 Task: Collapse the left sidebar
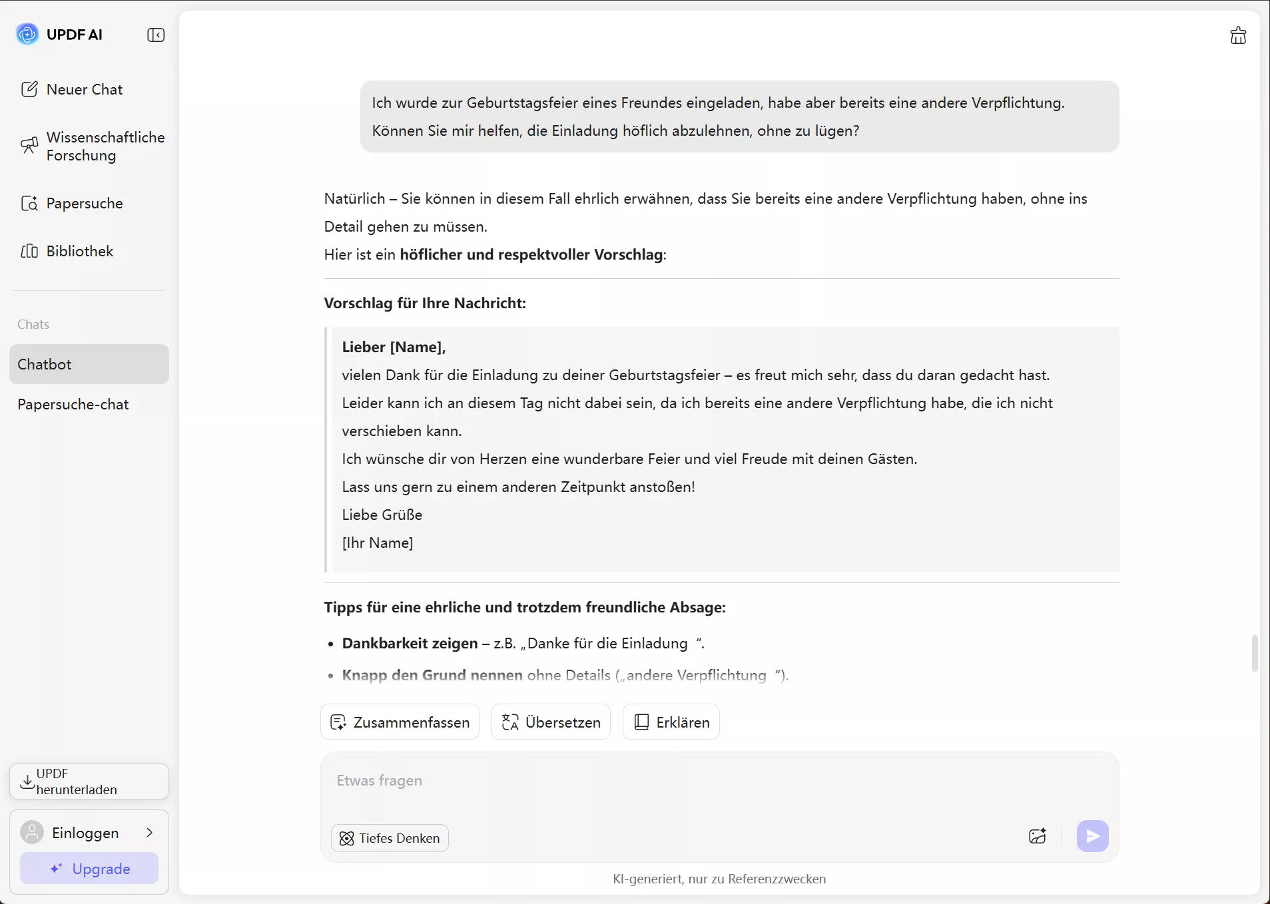click(x=155, y=35)
